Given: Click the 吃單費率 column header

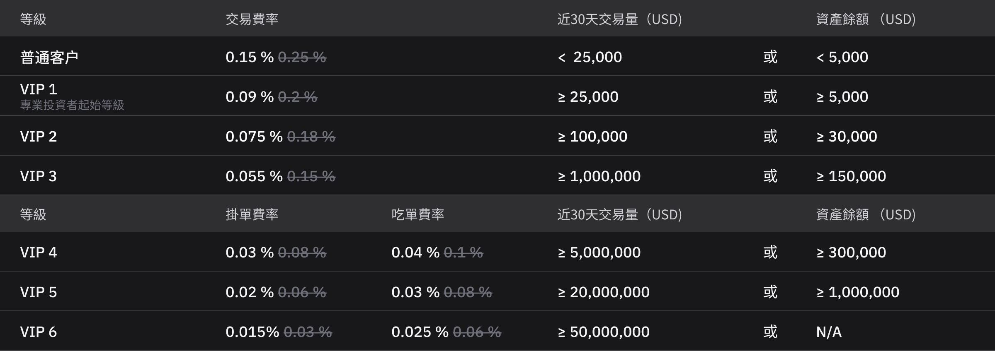Looking at the screenshot, I should [418, 214].
